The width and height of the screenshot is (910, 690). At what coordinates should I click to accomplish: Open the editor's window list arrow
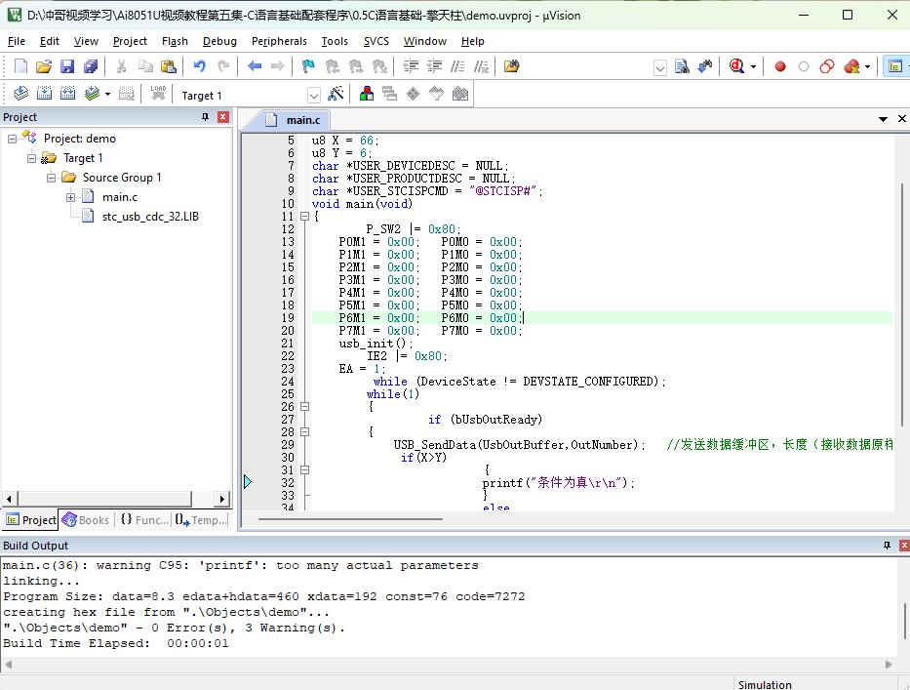tap(883, 118)
